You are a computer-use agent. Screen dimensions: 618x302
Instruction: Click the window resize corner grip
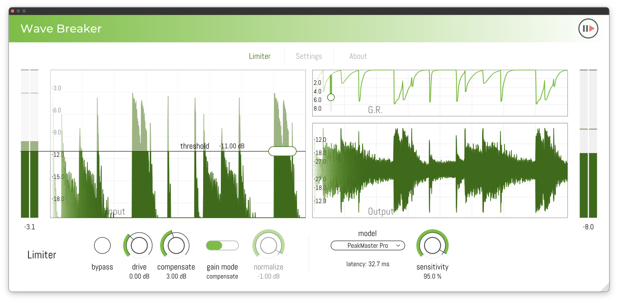pos(605,287)
